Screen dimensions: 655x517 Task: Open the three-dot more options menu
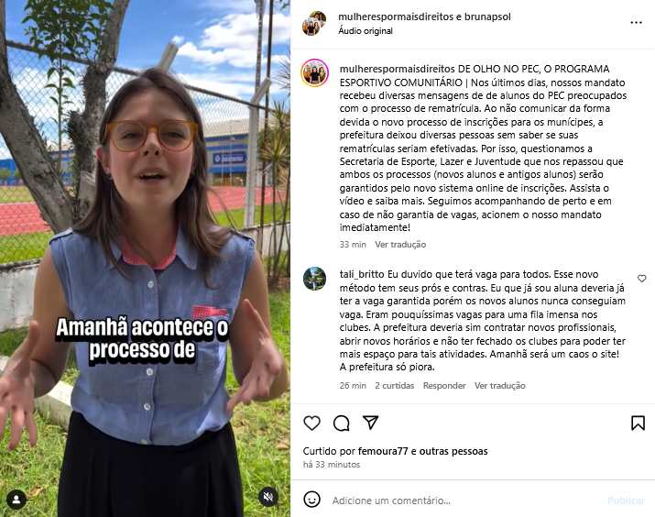coord(636,23)
